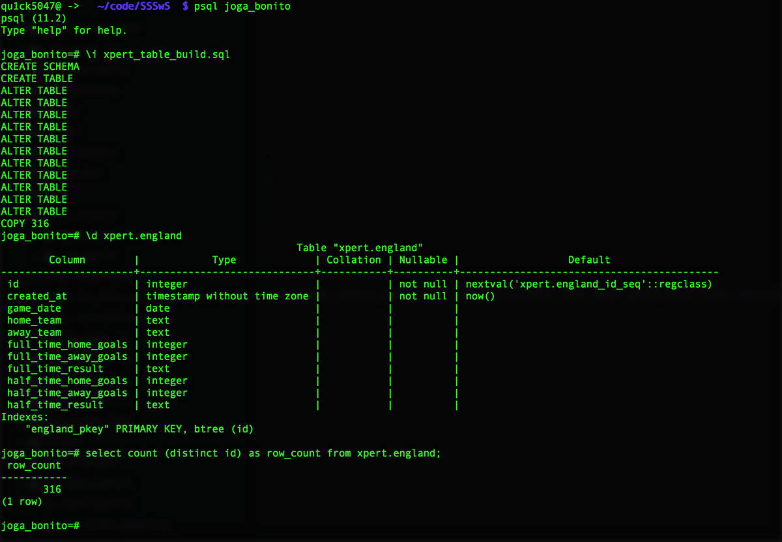Viewport: 782px width, 542px height.
Task: Select the Column header in the table output
Action: pos(67,260)
